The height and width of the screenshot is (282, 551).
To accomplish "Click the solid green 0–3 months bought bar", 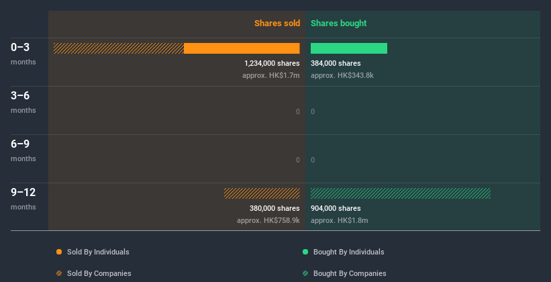I will click(349, 48).
